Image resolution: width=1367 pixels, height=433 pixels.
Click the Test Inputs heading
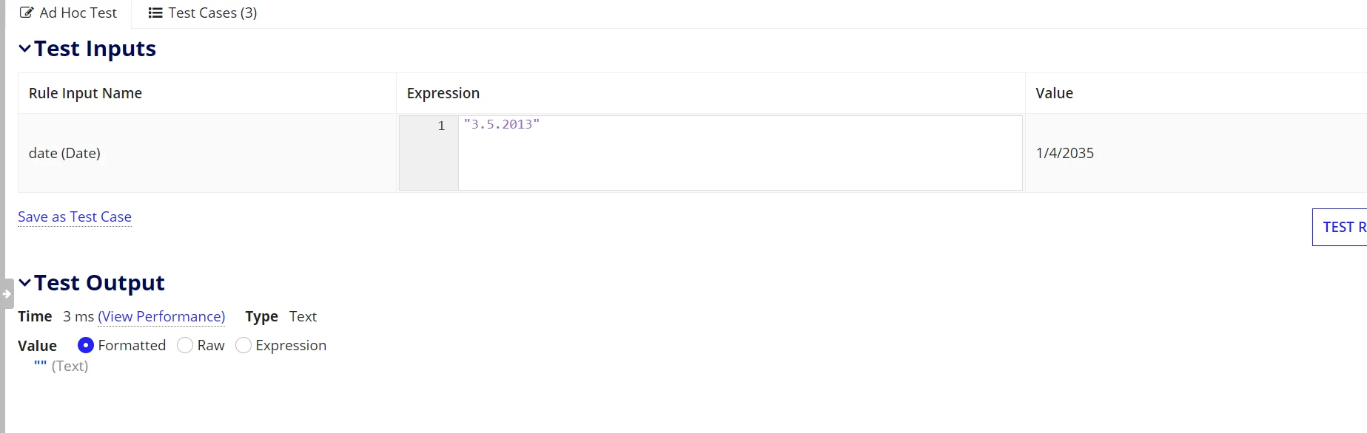95,49
